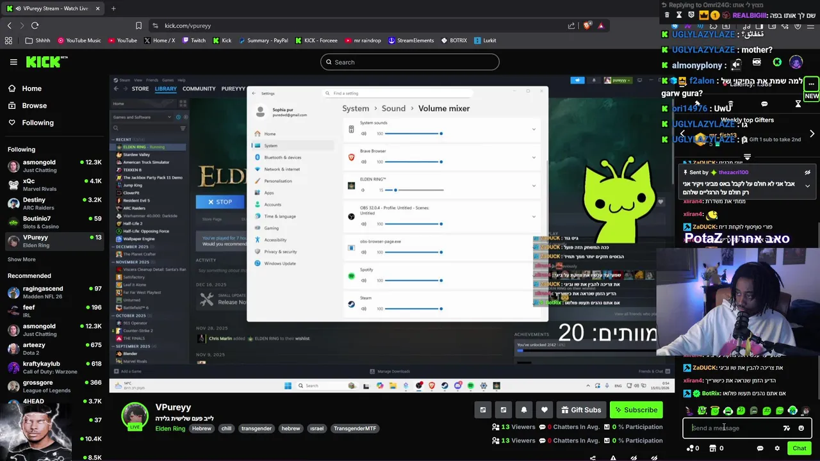Select STORE tab in Steam
This screenshot has width=820, height=461.
click(140, 88)
